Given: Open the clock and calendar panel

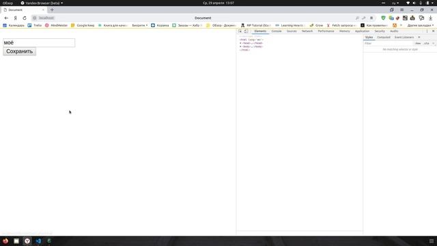Looking at the screenshot, I should pos(218,3).
